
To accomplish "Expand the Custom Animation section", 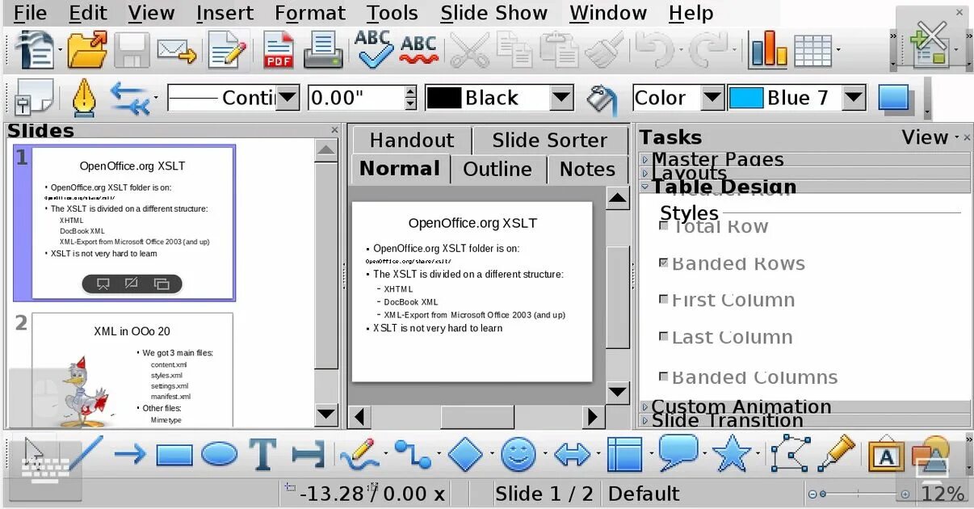I will pyautogui.click(x=804, y=406).
